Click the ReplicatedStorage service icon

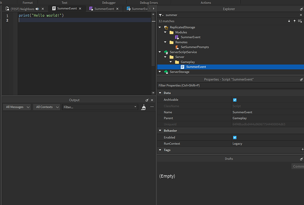pos(166,27)
